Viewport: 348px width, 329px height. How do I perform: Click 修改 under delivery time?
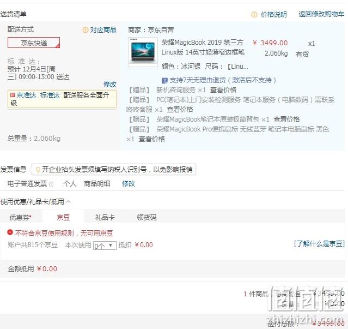click(x=110, y=84)
